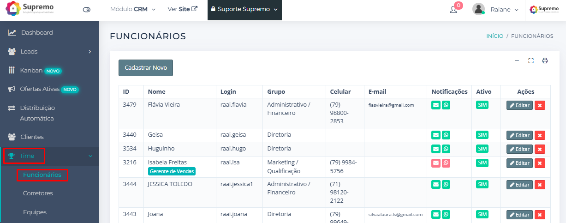Collapse the panel with minus icon
This screenshot has width=566, height=223.
(x=517, y=61)
